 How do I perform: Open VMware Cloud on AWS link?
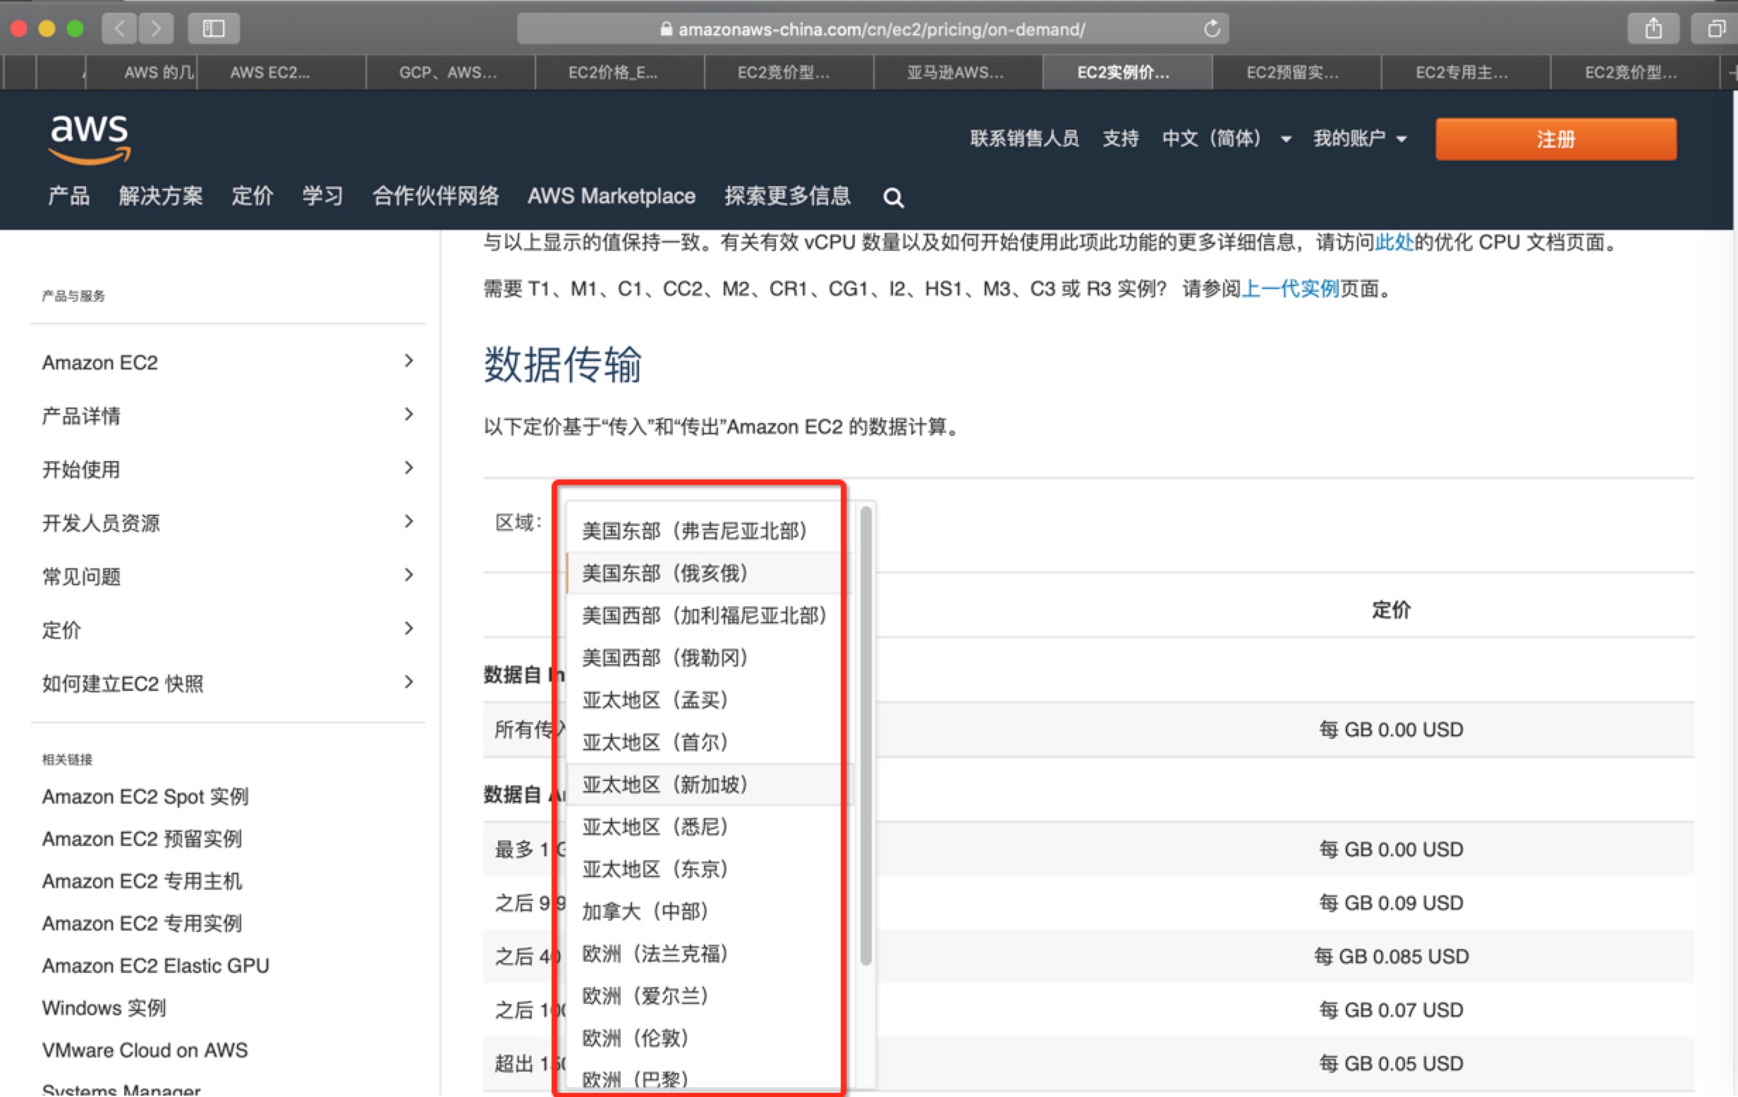145,1049
